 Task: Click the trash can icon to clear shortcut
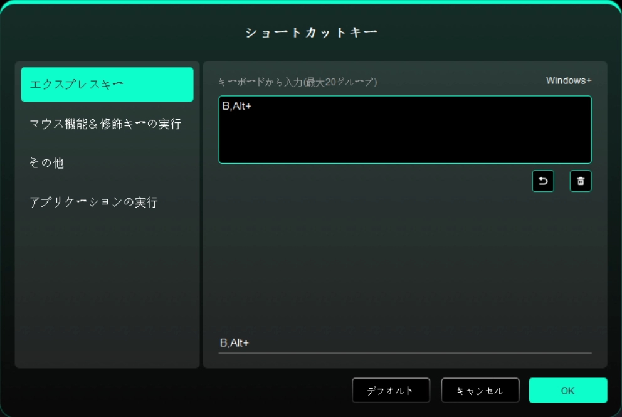(x=581, y=181)
